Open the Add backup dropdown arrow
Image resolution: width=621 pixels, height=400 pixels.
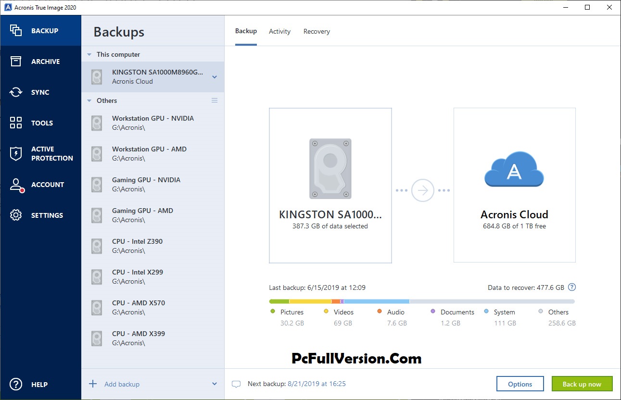[x=215, y=384]
